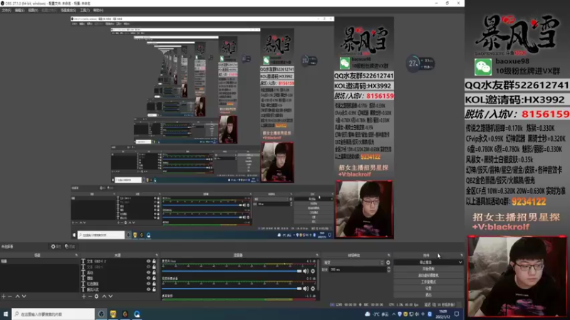This screenshot has width=570, height=320.
Task: Toggle visibility of the 文本 (GDI+) 2 source
Action: click(x=148, y=261)
